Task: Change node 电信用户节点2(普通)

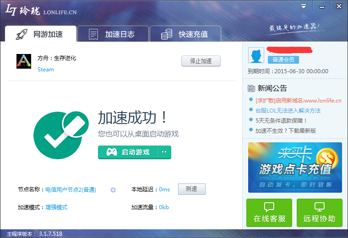Action: pyautogui.click(x=71, y=189)
